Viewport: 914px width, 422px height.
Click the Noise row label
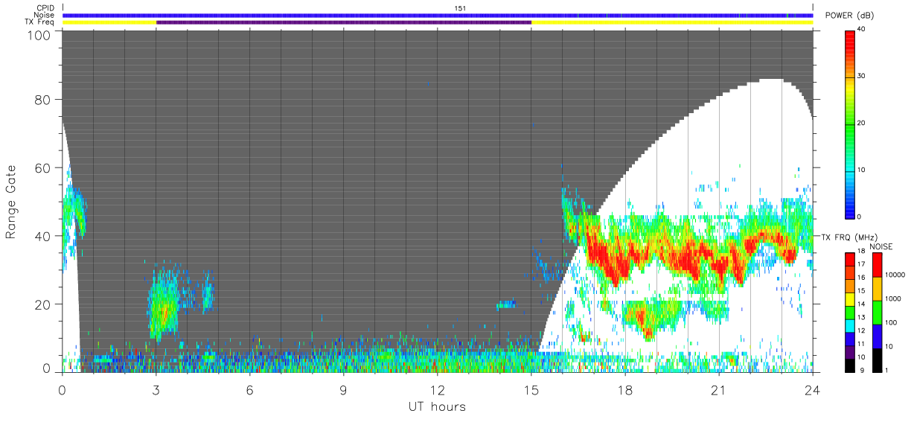click(x=45, y=15)
